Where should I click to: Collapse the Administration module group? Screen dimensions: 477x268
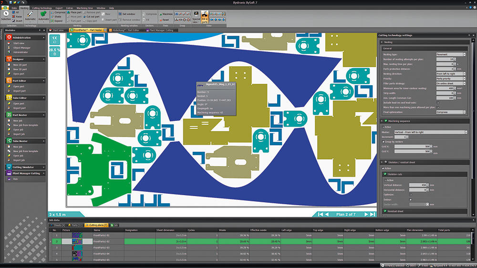pos(43,38)
